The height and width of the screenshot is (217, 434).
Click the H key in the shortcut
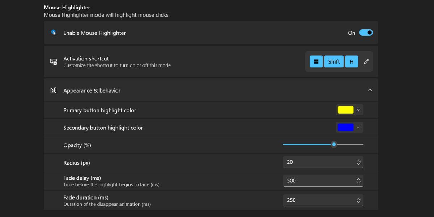coord(352,61)
